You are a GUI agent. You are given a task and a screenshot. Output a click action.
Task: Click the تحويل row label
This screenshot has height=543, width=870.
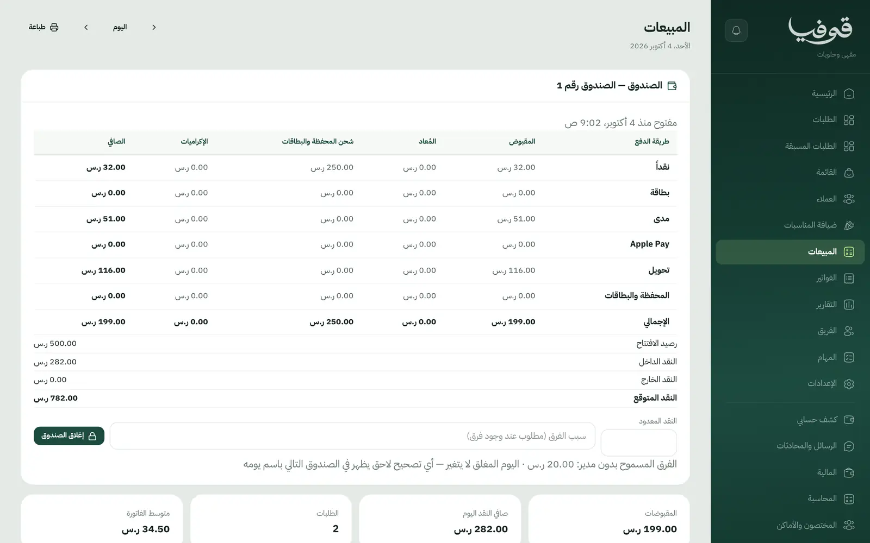(x=659, y=270)
